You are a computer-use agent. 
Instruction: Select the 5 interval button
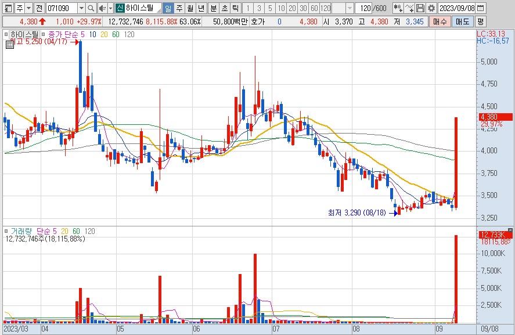coord(270,8)
